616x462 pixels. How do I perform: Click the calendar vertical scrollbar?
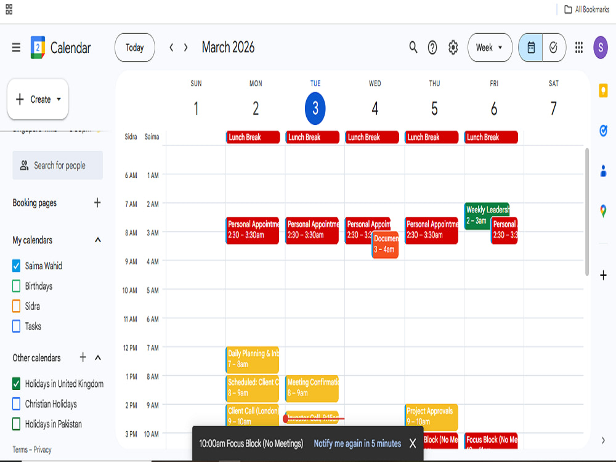(587, 212)
